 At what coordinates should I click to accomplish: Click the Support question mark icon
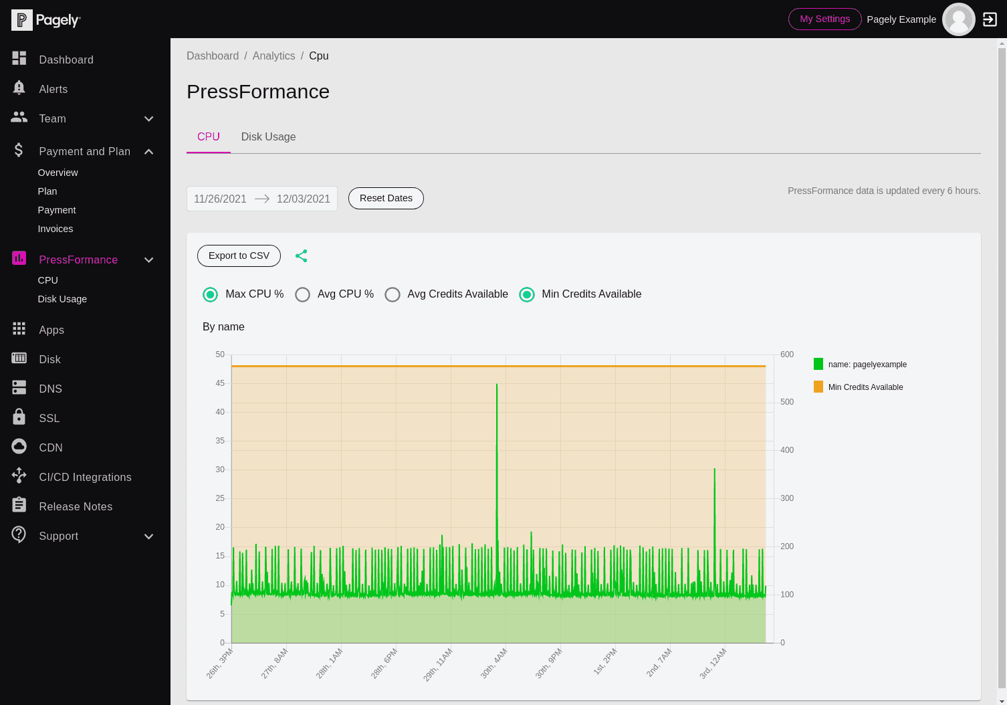point(19,534)
